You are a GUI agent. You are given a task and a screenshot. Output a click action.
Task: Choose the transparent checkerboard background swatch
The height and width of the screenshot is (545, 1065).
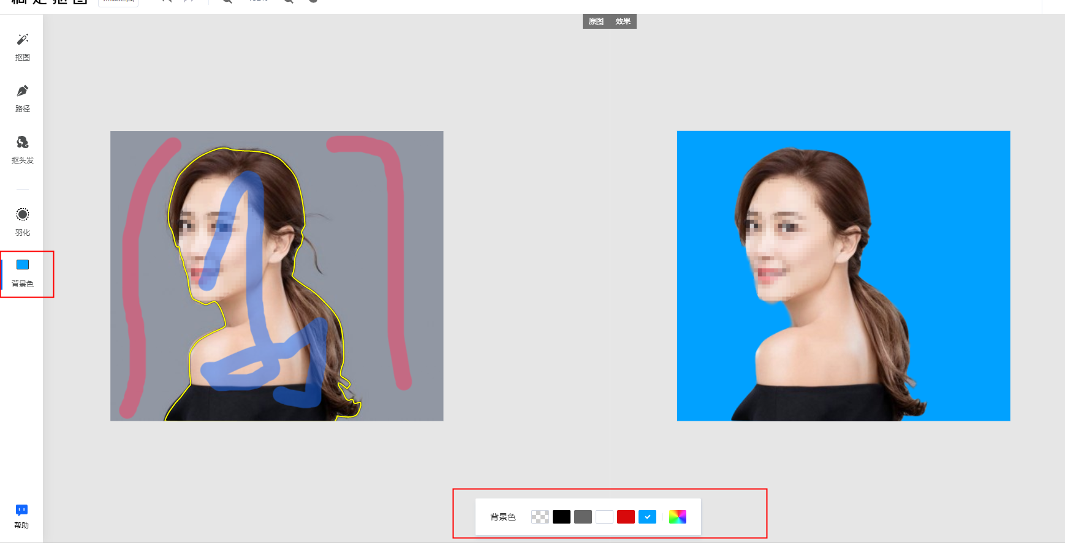pos(540,517)
